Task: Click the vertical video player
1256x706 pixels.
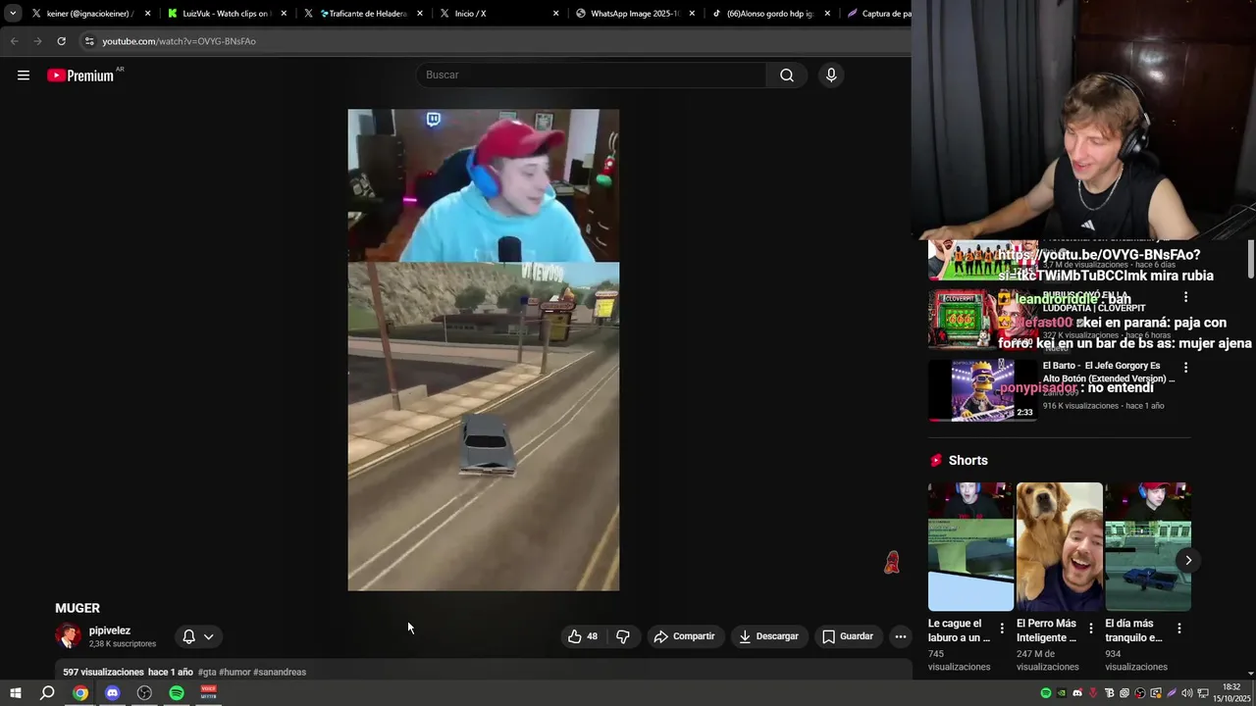Action: click(484, 350)
